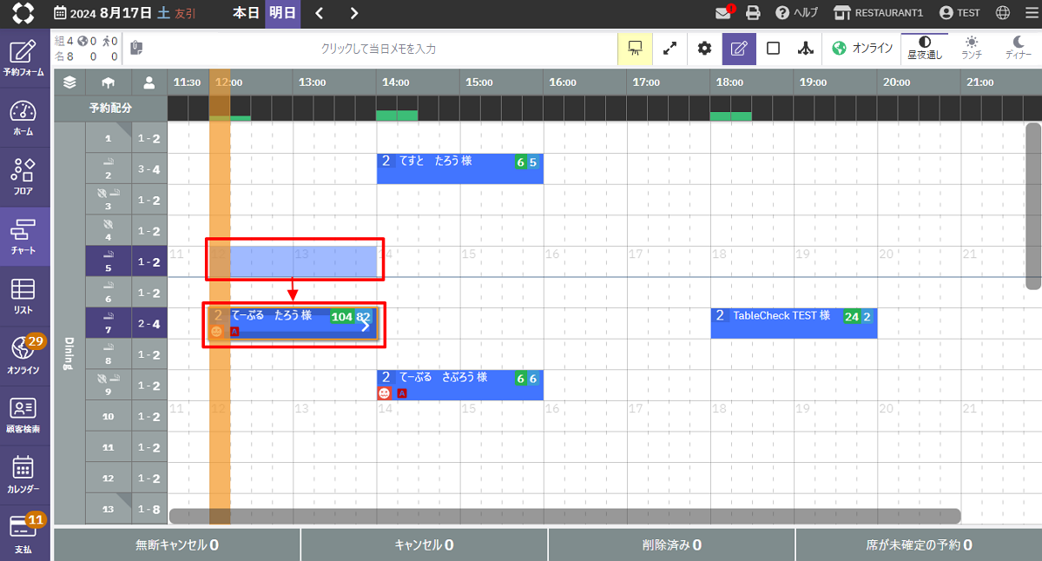
Task: Click the 予約配分 row label
Action: coord(110,109)
